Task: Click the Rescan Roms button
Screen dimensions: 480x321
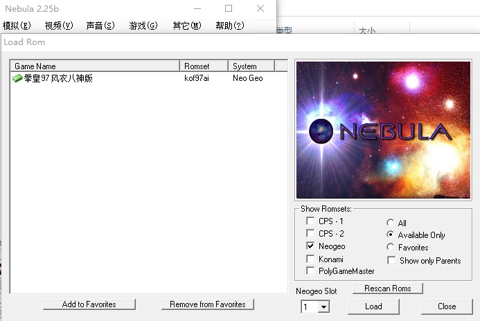Action: (388, 288)
